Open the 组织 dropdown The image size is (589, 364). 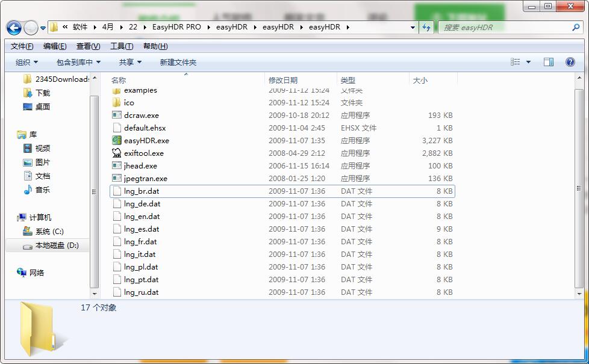point(26,63)
